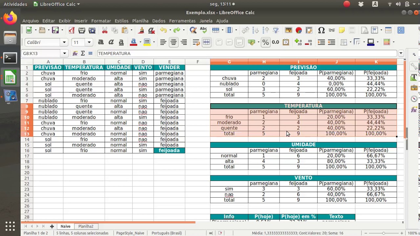Viewport: 420px width, 236px height.
Task: Toggle the percent format button
Action: [265, 42]
